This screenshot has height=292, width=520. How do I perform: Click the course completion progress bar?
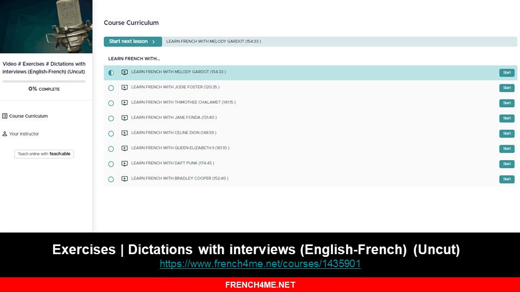pyautogui.click(x=44, y=82)
